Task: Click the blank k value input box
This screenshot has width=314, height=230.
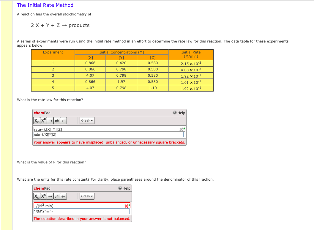Action: point(41,168)
